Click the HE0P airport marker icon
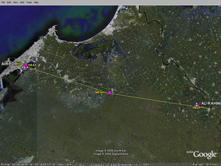The height and width of the screenshot is (166, 221). pos(196,104)
